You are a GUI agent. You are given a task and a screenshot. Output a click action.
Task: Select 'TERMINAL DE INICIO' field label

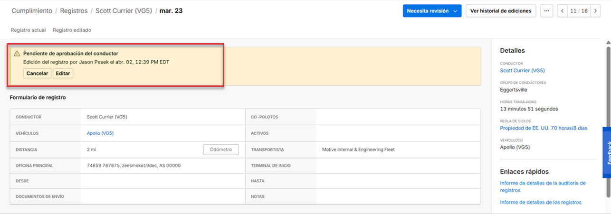click(x=271, y=166)
